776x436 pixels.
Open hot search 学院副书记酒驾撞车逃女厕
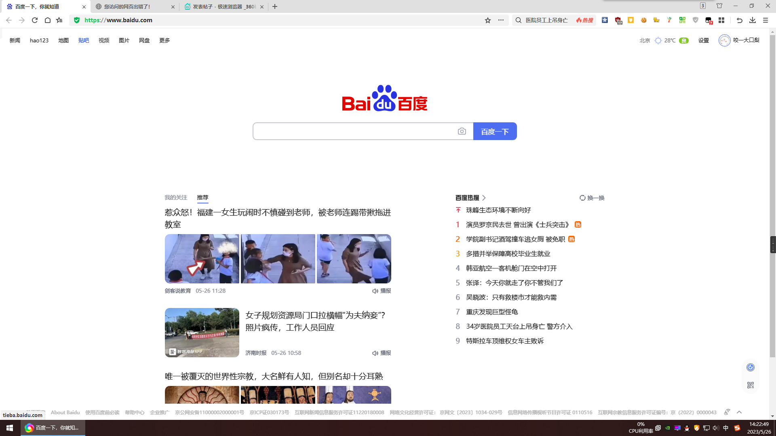pos(515,239)
